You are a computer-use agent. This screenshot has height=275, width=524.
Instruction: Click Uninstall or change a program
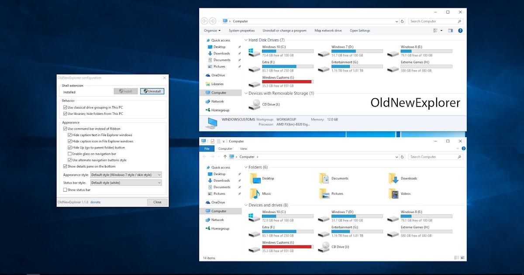click(x=284, y=31)
